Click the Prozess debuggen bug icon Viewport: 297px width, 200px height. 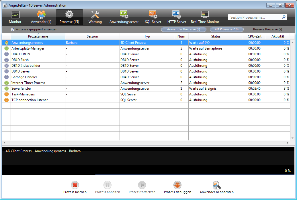click(177, 185)
